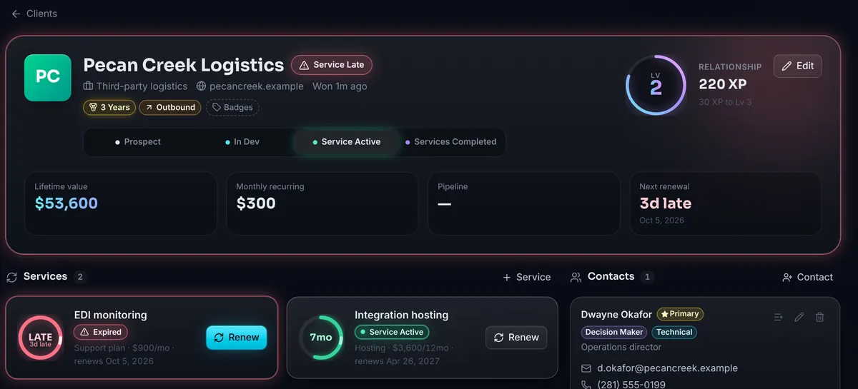Click the Decision Maker tag
Image resolution: width=858 pixels, height=389 pixels.
(614, 332)
